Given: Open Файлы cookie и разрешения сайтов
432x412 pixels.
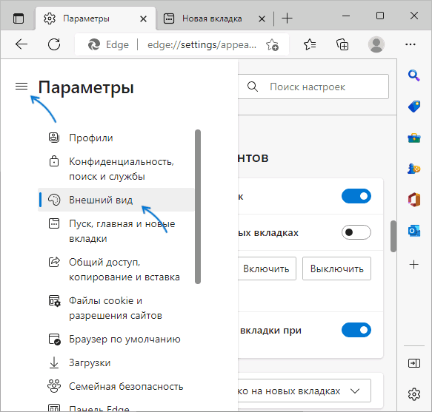Looking at the screenshot, I should point(116,308).
